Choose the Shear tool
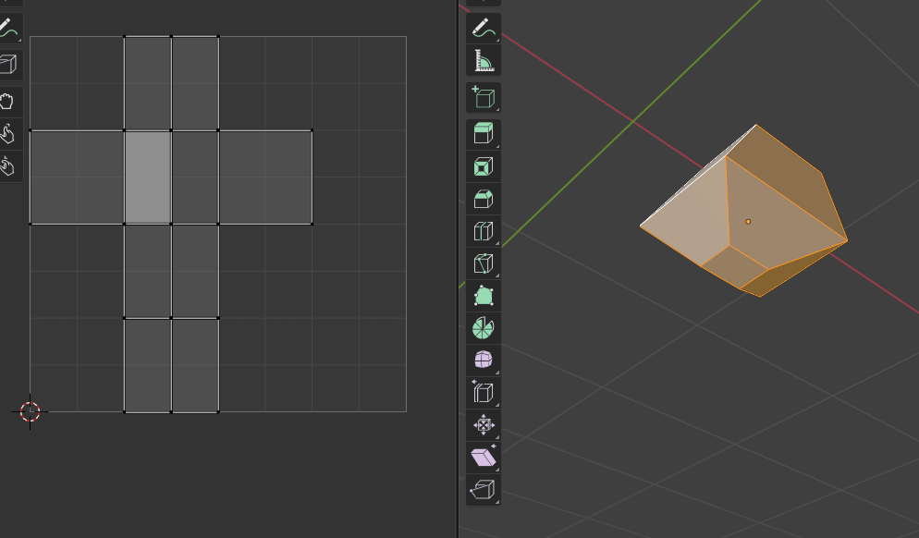This screenshot has height=538, width=919. [483, 457]
